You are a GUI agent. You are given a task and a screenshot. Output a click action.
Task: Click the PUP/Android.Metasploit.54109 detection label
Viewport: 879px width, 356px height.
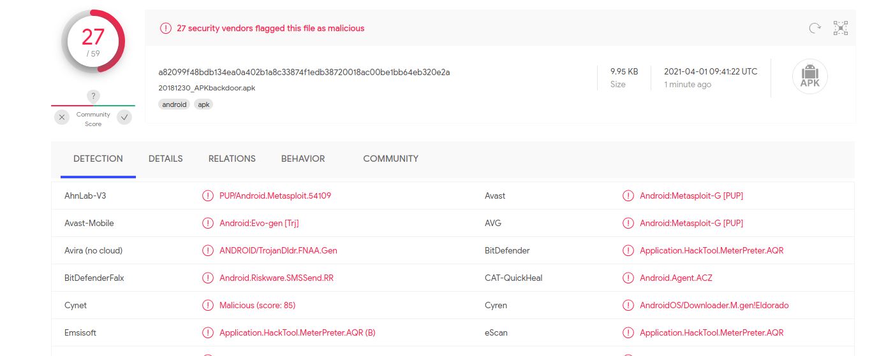pyautogui.click(x=275, y=196)
